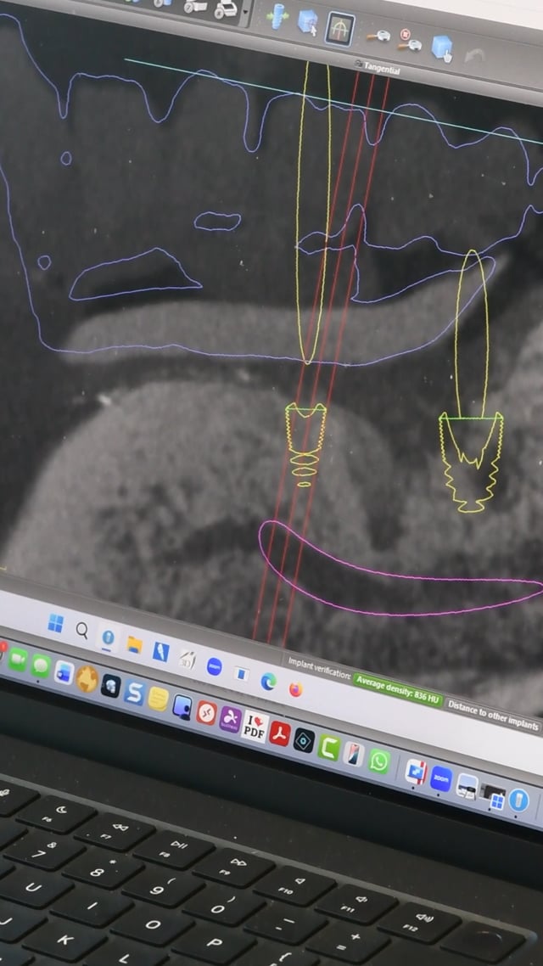
Task: Click the active implant app in Windows taskbar
Action: tap(109, 637)
